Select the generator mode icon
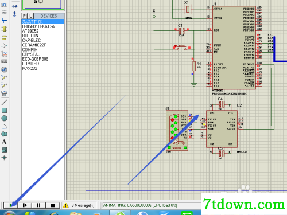The image size is (287, 215). [4, 69]
